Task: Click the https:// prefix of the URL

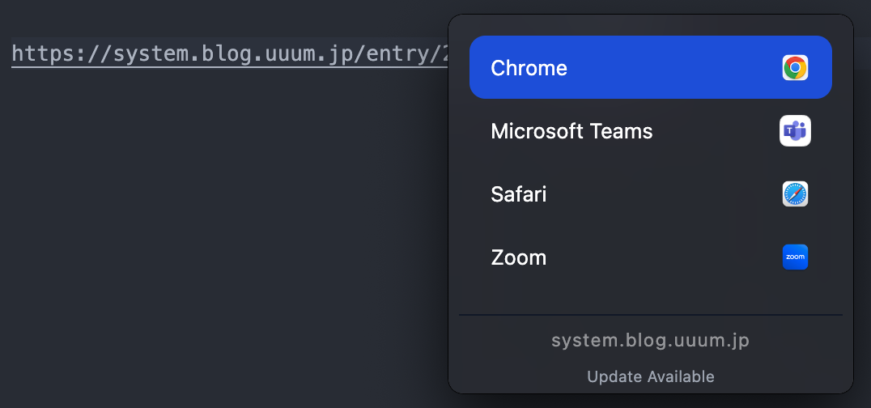Action: (49, 54)
